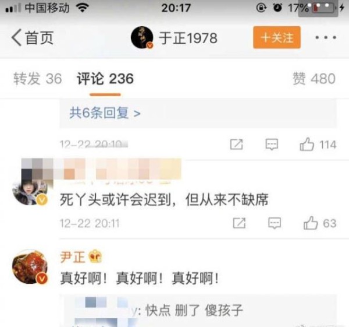Repost the 12-22 20:11 comment
The height and width of the screenshot is (327, 349).
(239, 223)
